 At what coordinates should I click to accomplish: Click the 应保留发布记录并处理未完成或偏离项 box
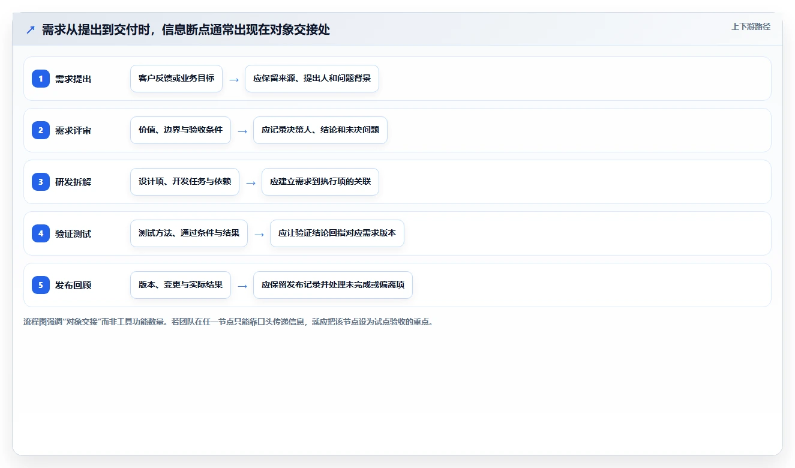[x=333, y=285]
